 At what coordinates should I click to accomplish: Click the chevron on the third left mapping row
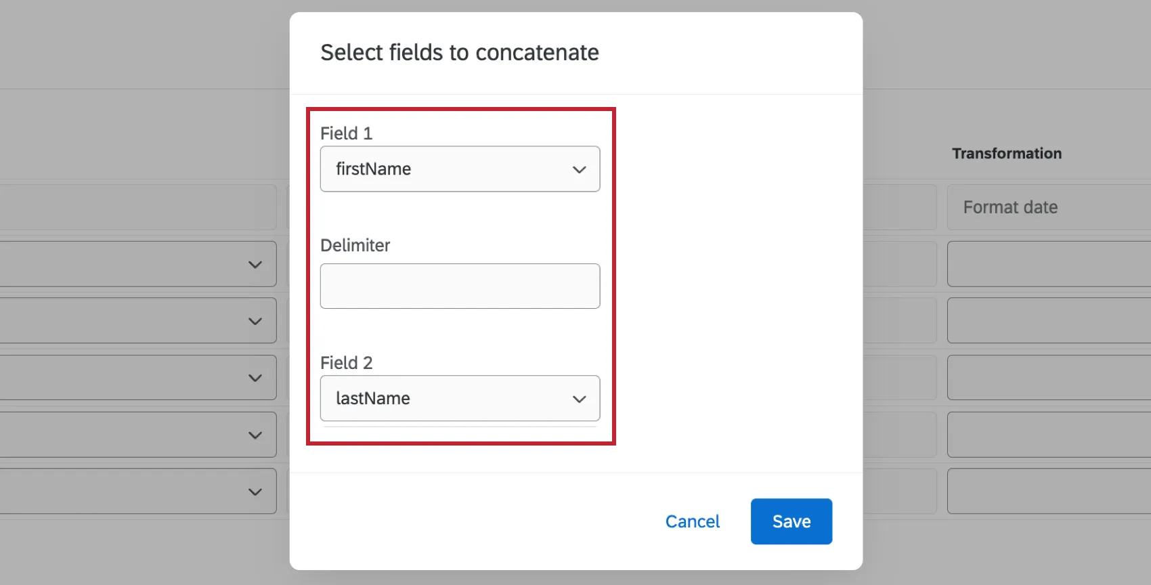[x=255, y=377]
